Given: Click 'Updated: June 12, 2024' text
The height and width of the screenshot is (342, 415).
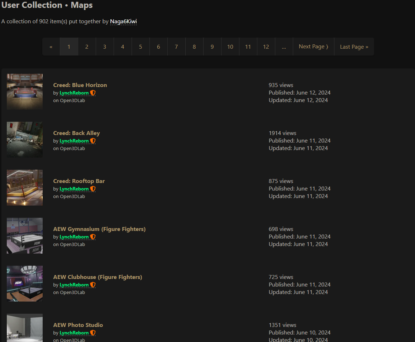Looking at the screenshot, I should [298, 100].
